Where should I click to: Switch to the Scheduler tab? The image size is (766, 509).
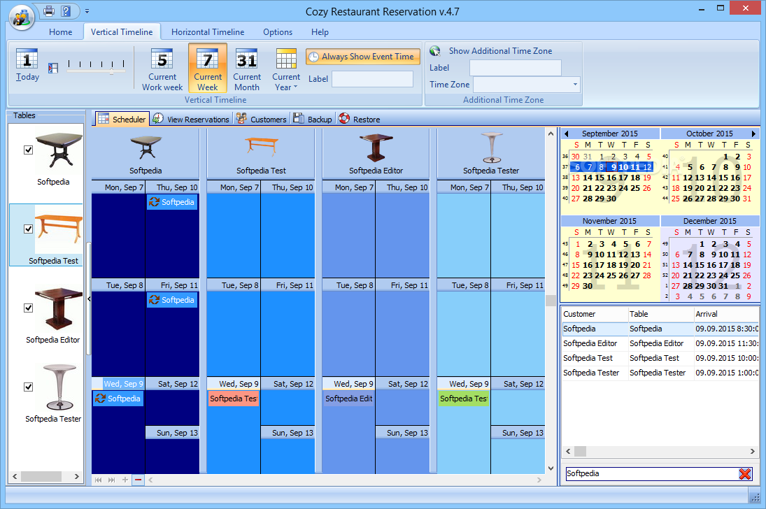pyautogui.click(x=122, y=119)
